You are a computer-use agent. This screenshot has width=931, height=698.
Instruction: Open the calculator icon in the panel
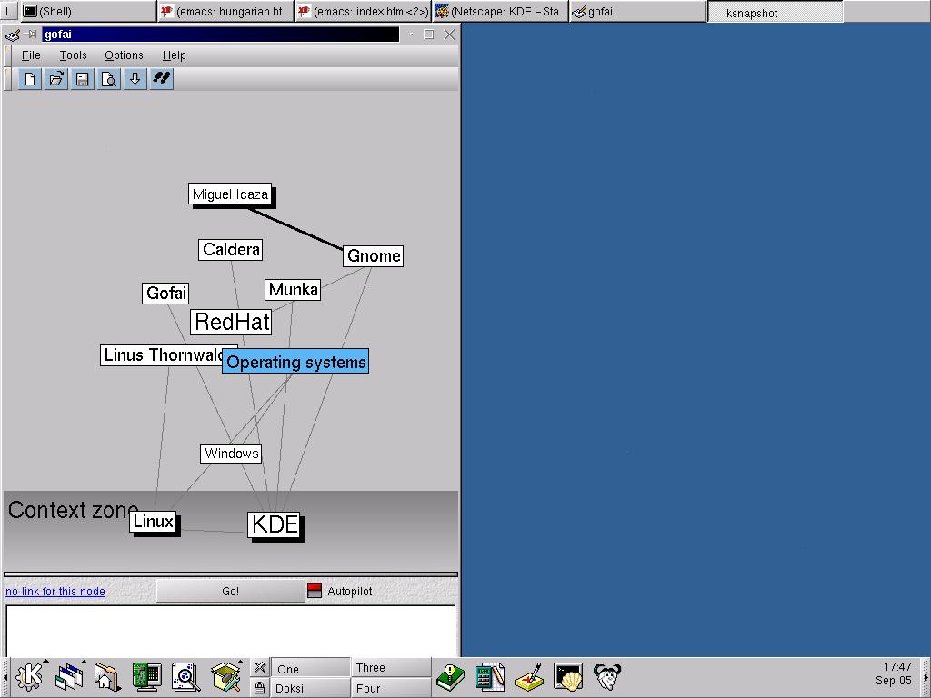click(x=490, y=677)
